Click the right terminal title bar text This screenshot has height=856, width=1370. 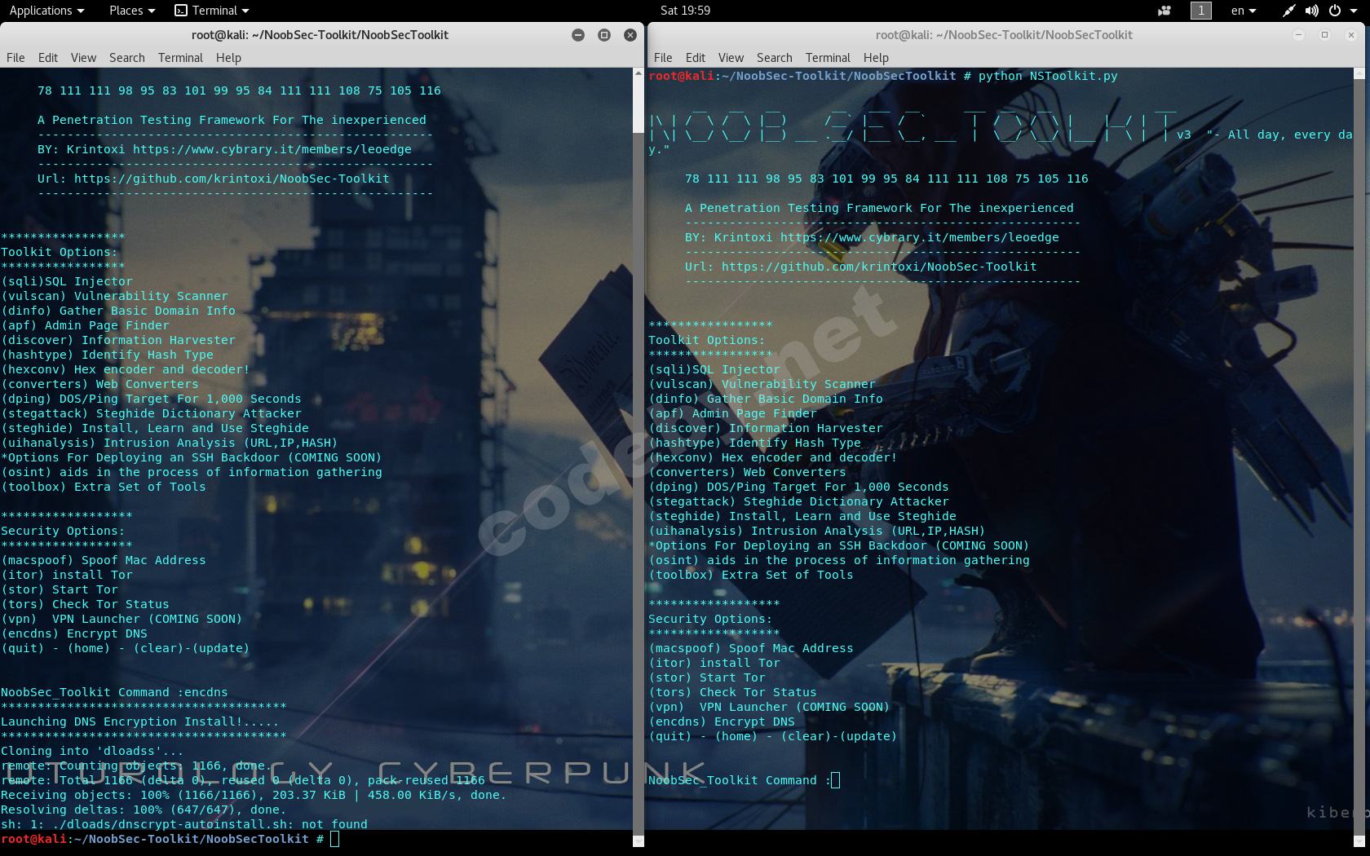[x=1004, y=35]
